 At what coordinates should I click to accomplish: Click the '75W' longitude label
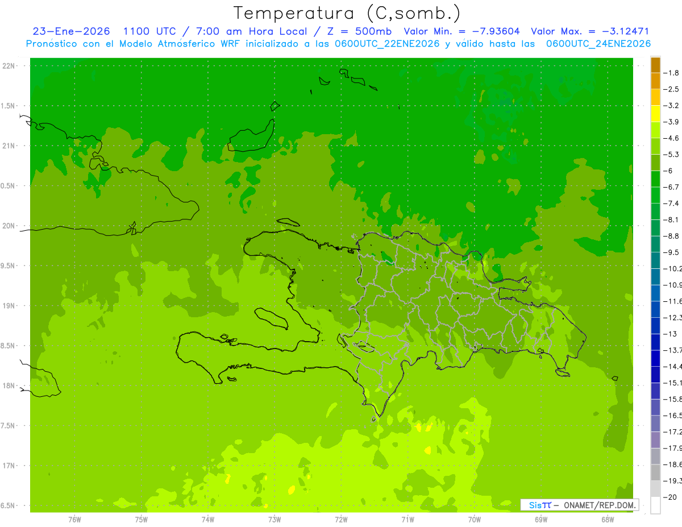click(141, 519)
